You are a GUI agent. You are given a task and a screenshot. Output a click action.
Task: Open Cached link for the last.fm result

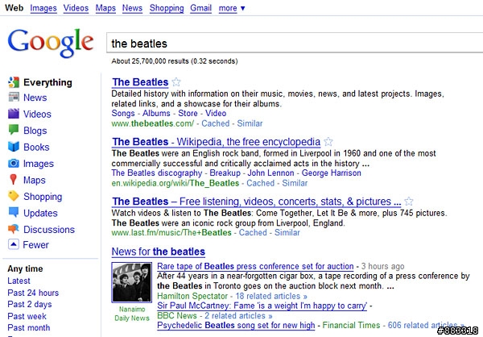click(253, 232)
